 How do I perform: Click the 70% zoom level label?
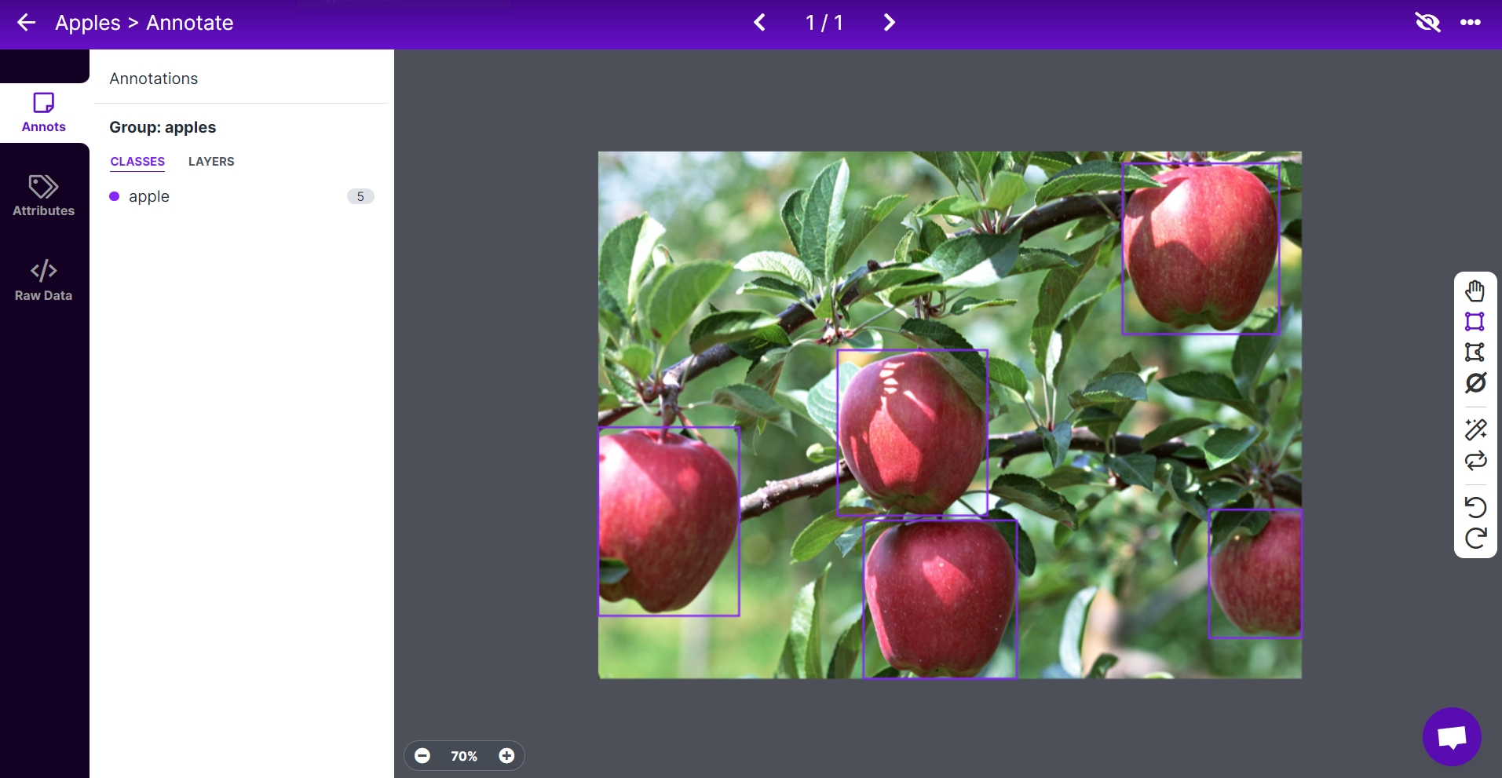(464, 756)
